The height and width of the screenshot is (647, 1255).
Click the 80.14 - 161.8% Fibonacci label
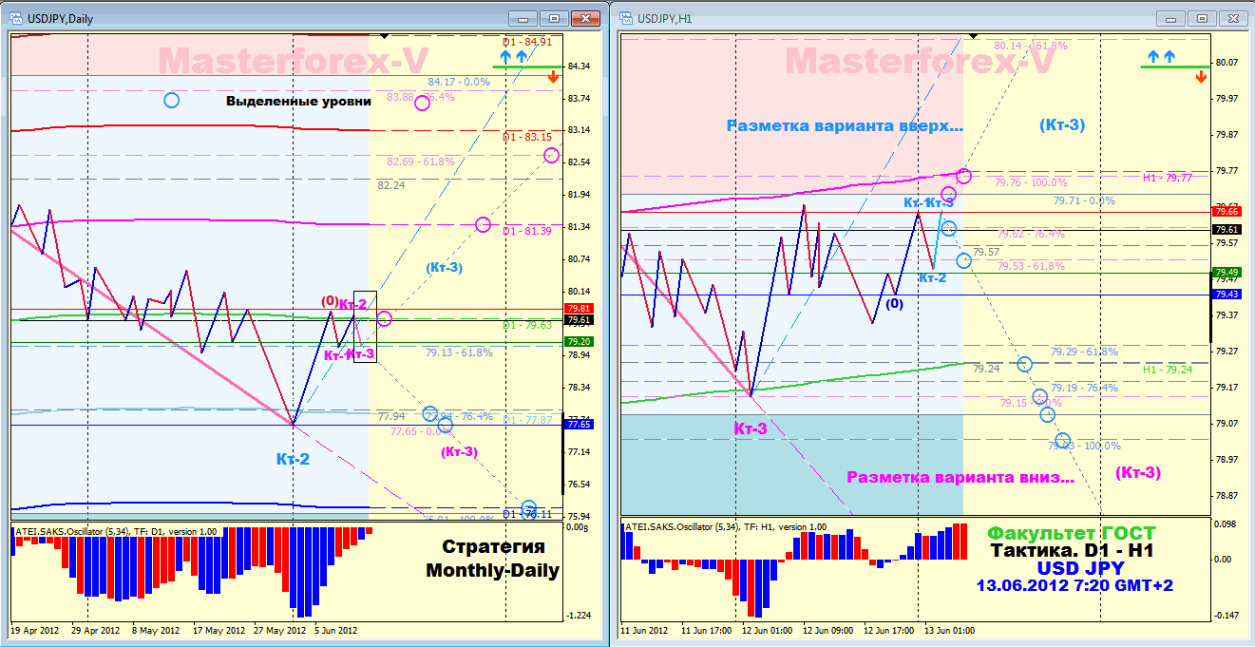[1031, 45]
